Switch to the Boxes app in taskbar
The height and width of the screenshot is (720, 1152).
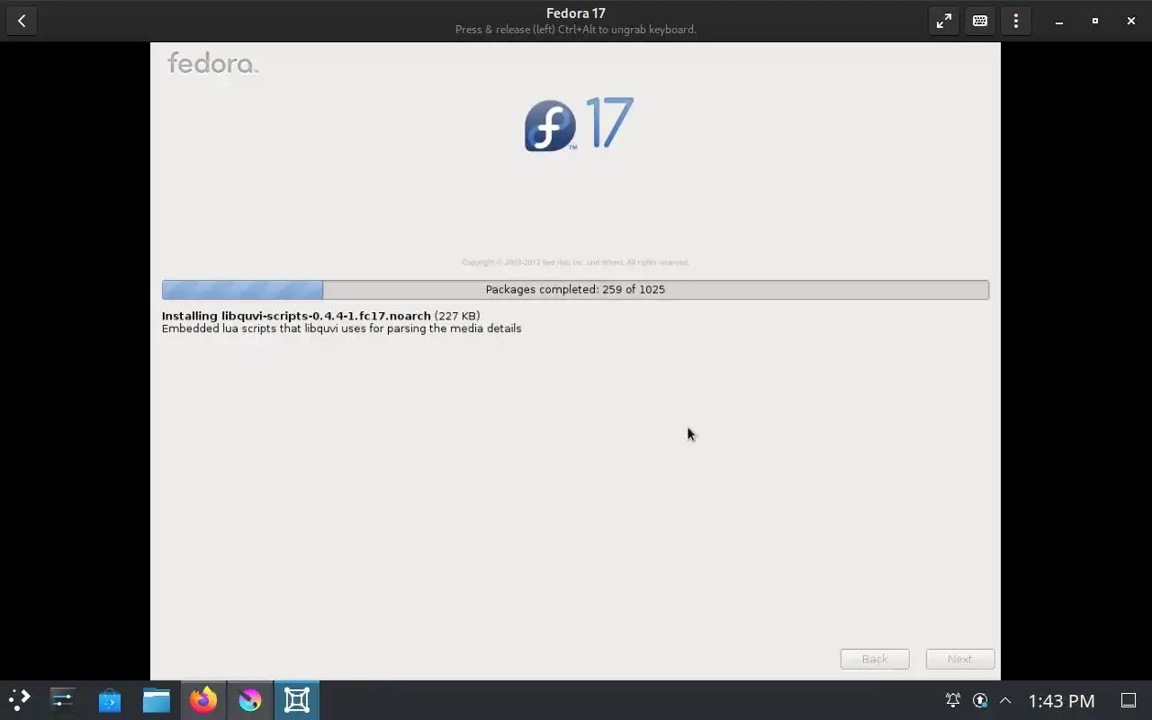[297, 699]
